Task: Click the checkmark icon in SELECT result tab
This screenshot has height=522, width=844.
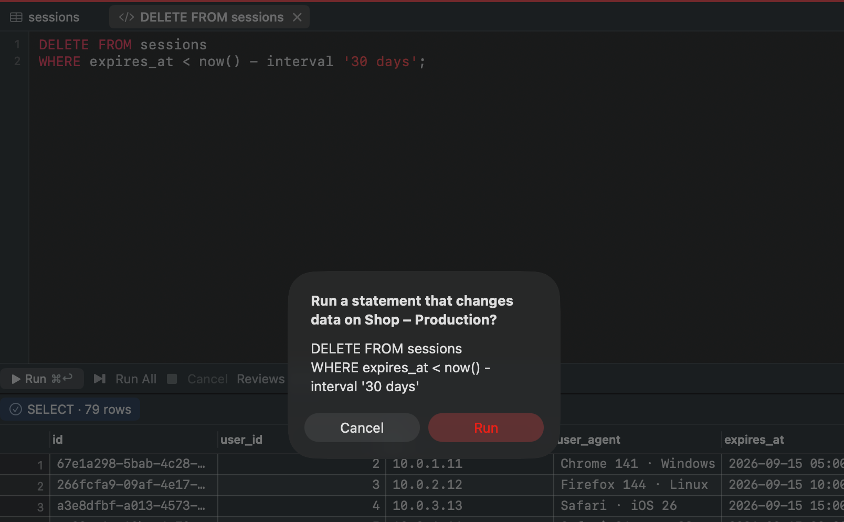Action: [x=16, y=409]
